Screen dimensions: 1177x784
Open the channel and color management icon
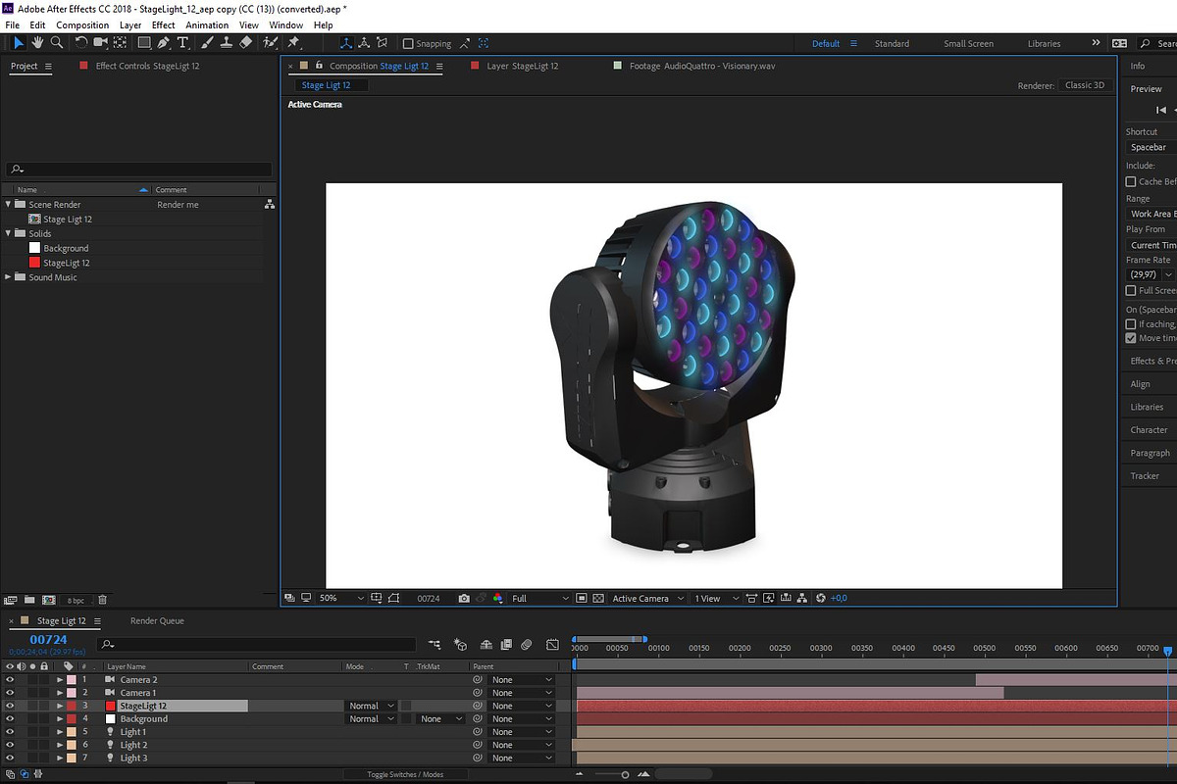coord(497,598)
